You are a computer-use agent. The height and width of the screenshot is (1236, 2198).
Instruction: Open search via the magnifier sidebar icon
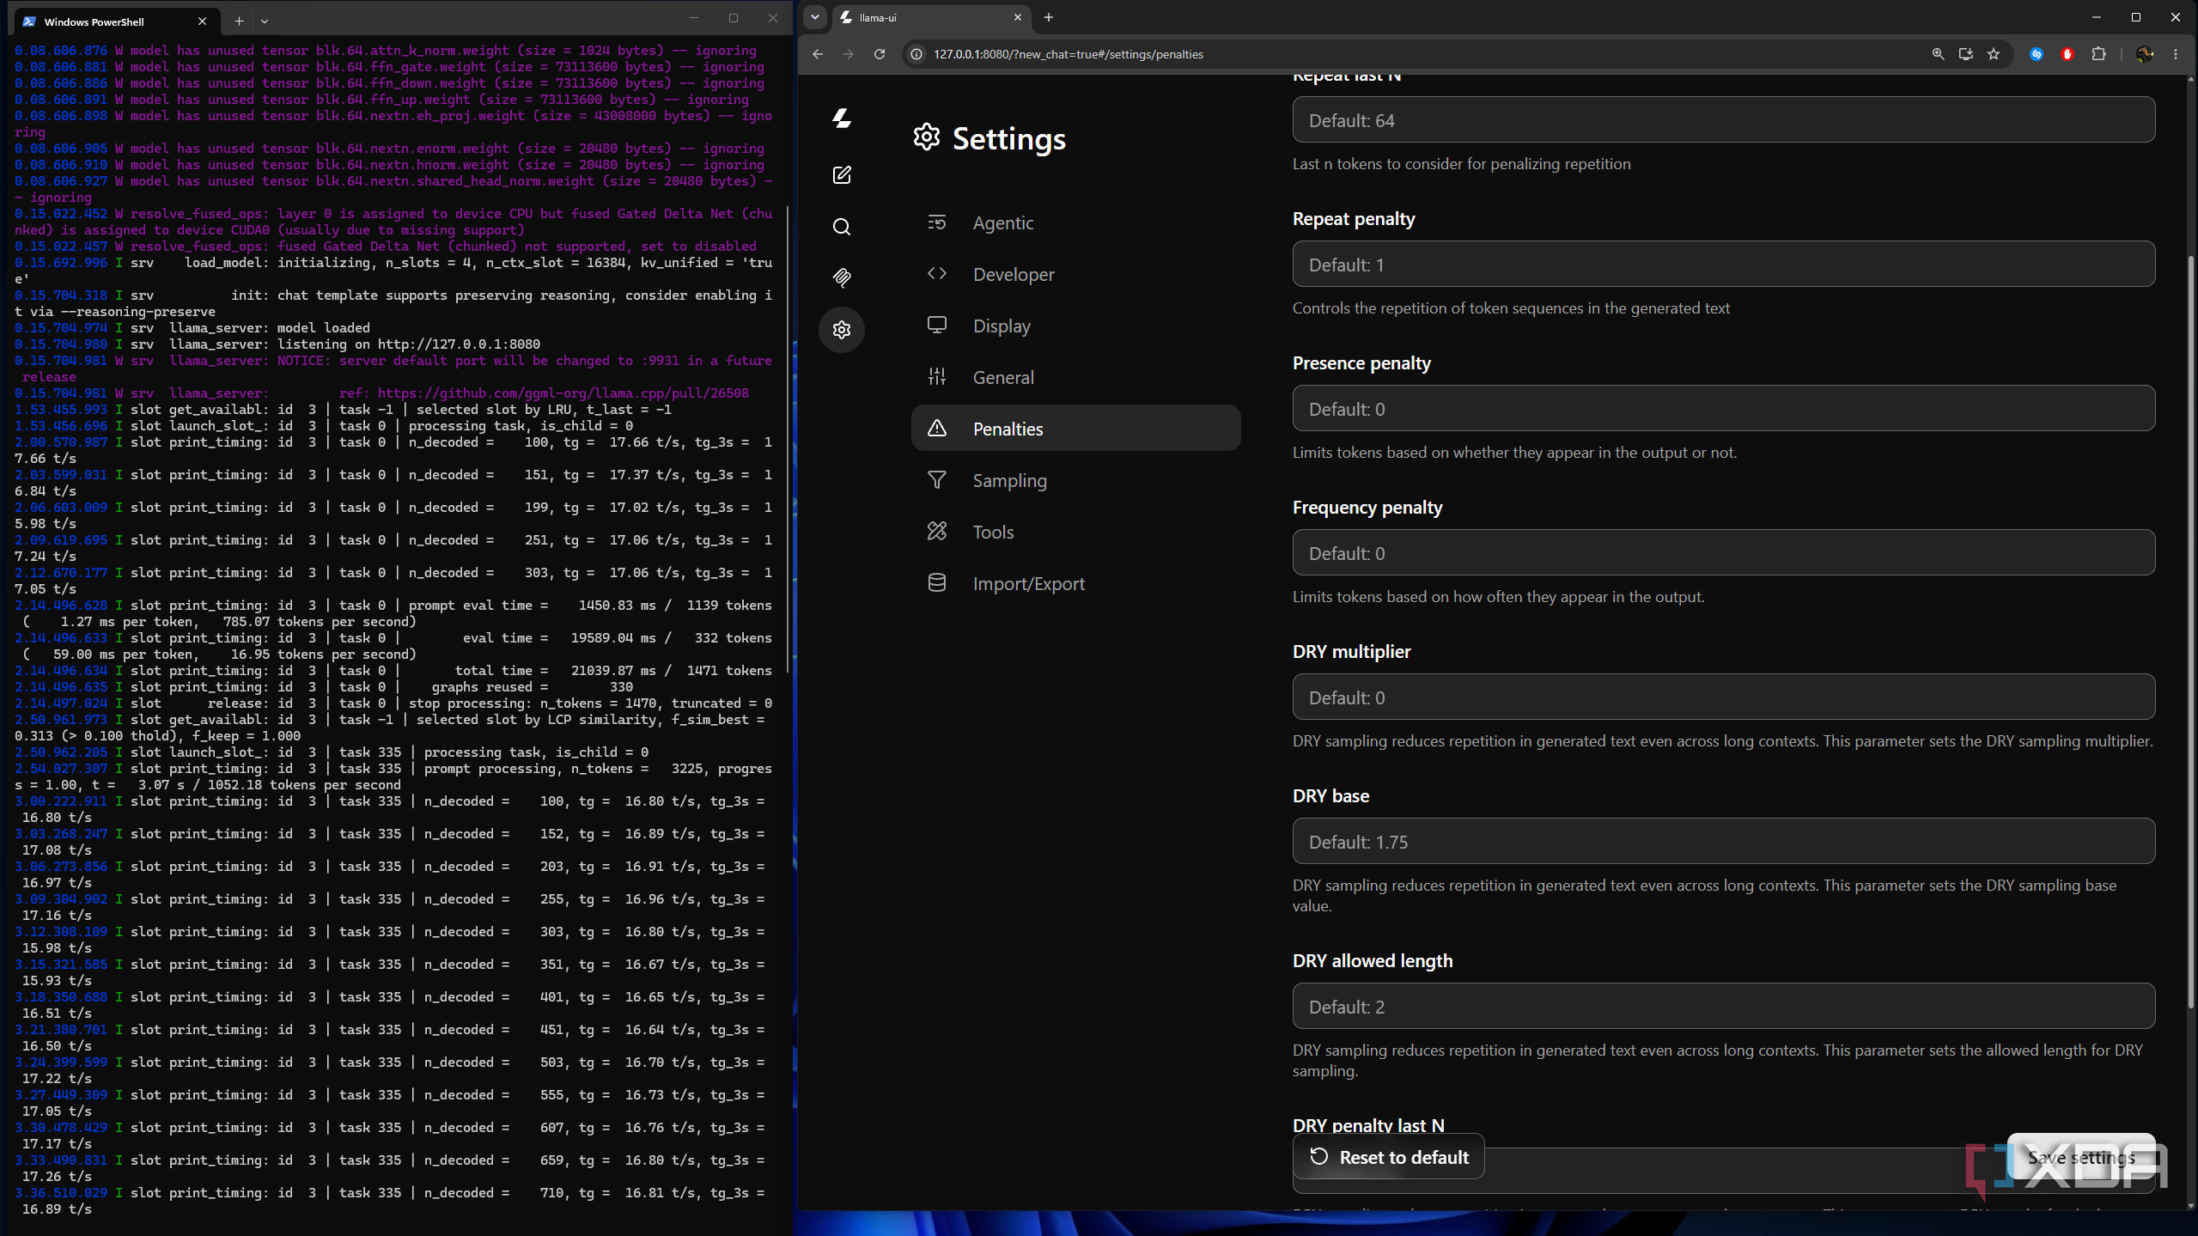[842, 227]
